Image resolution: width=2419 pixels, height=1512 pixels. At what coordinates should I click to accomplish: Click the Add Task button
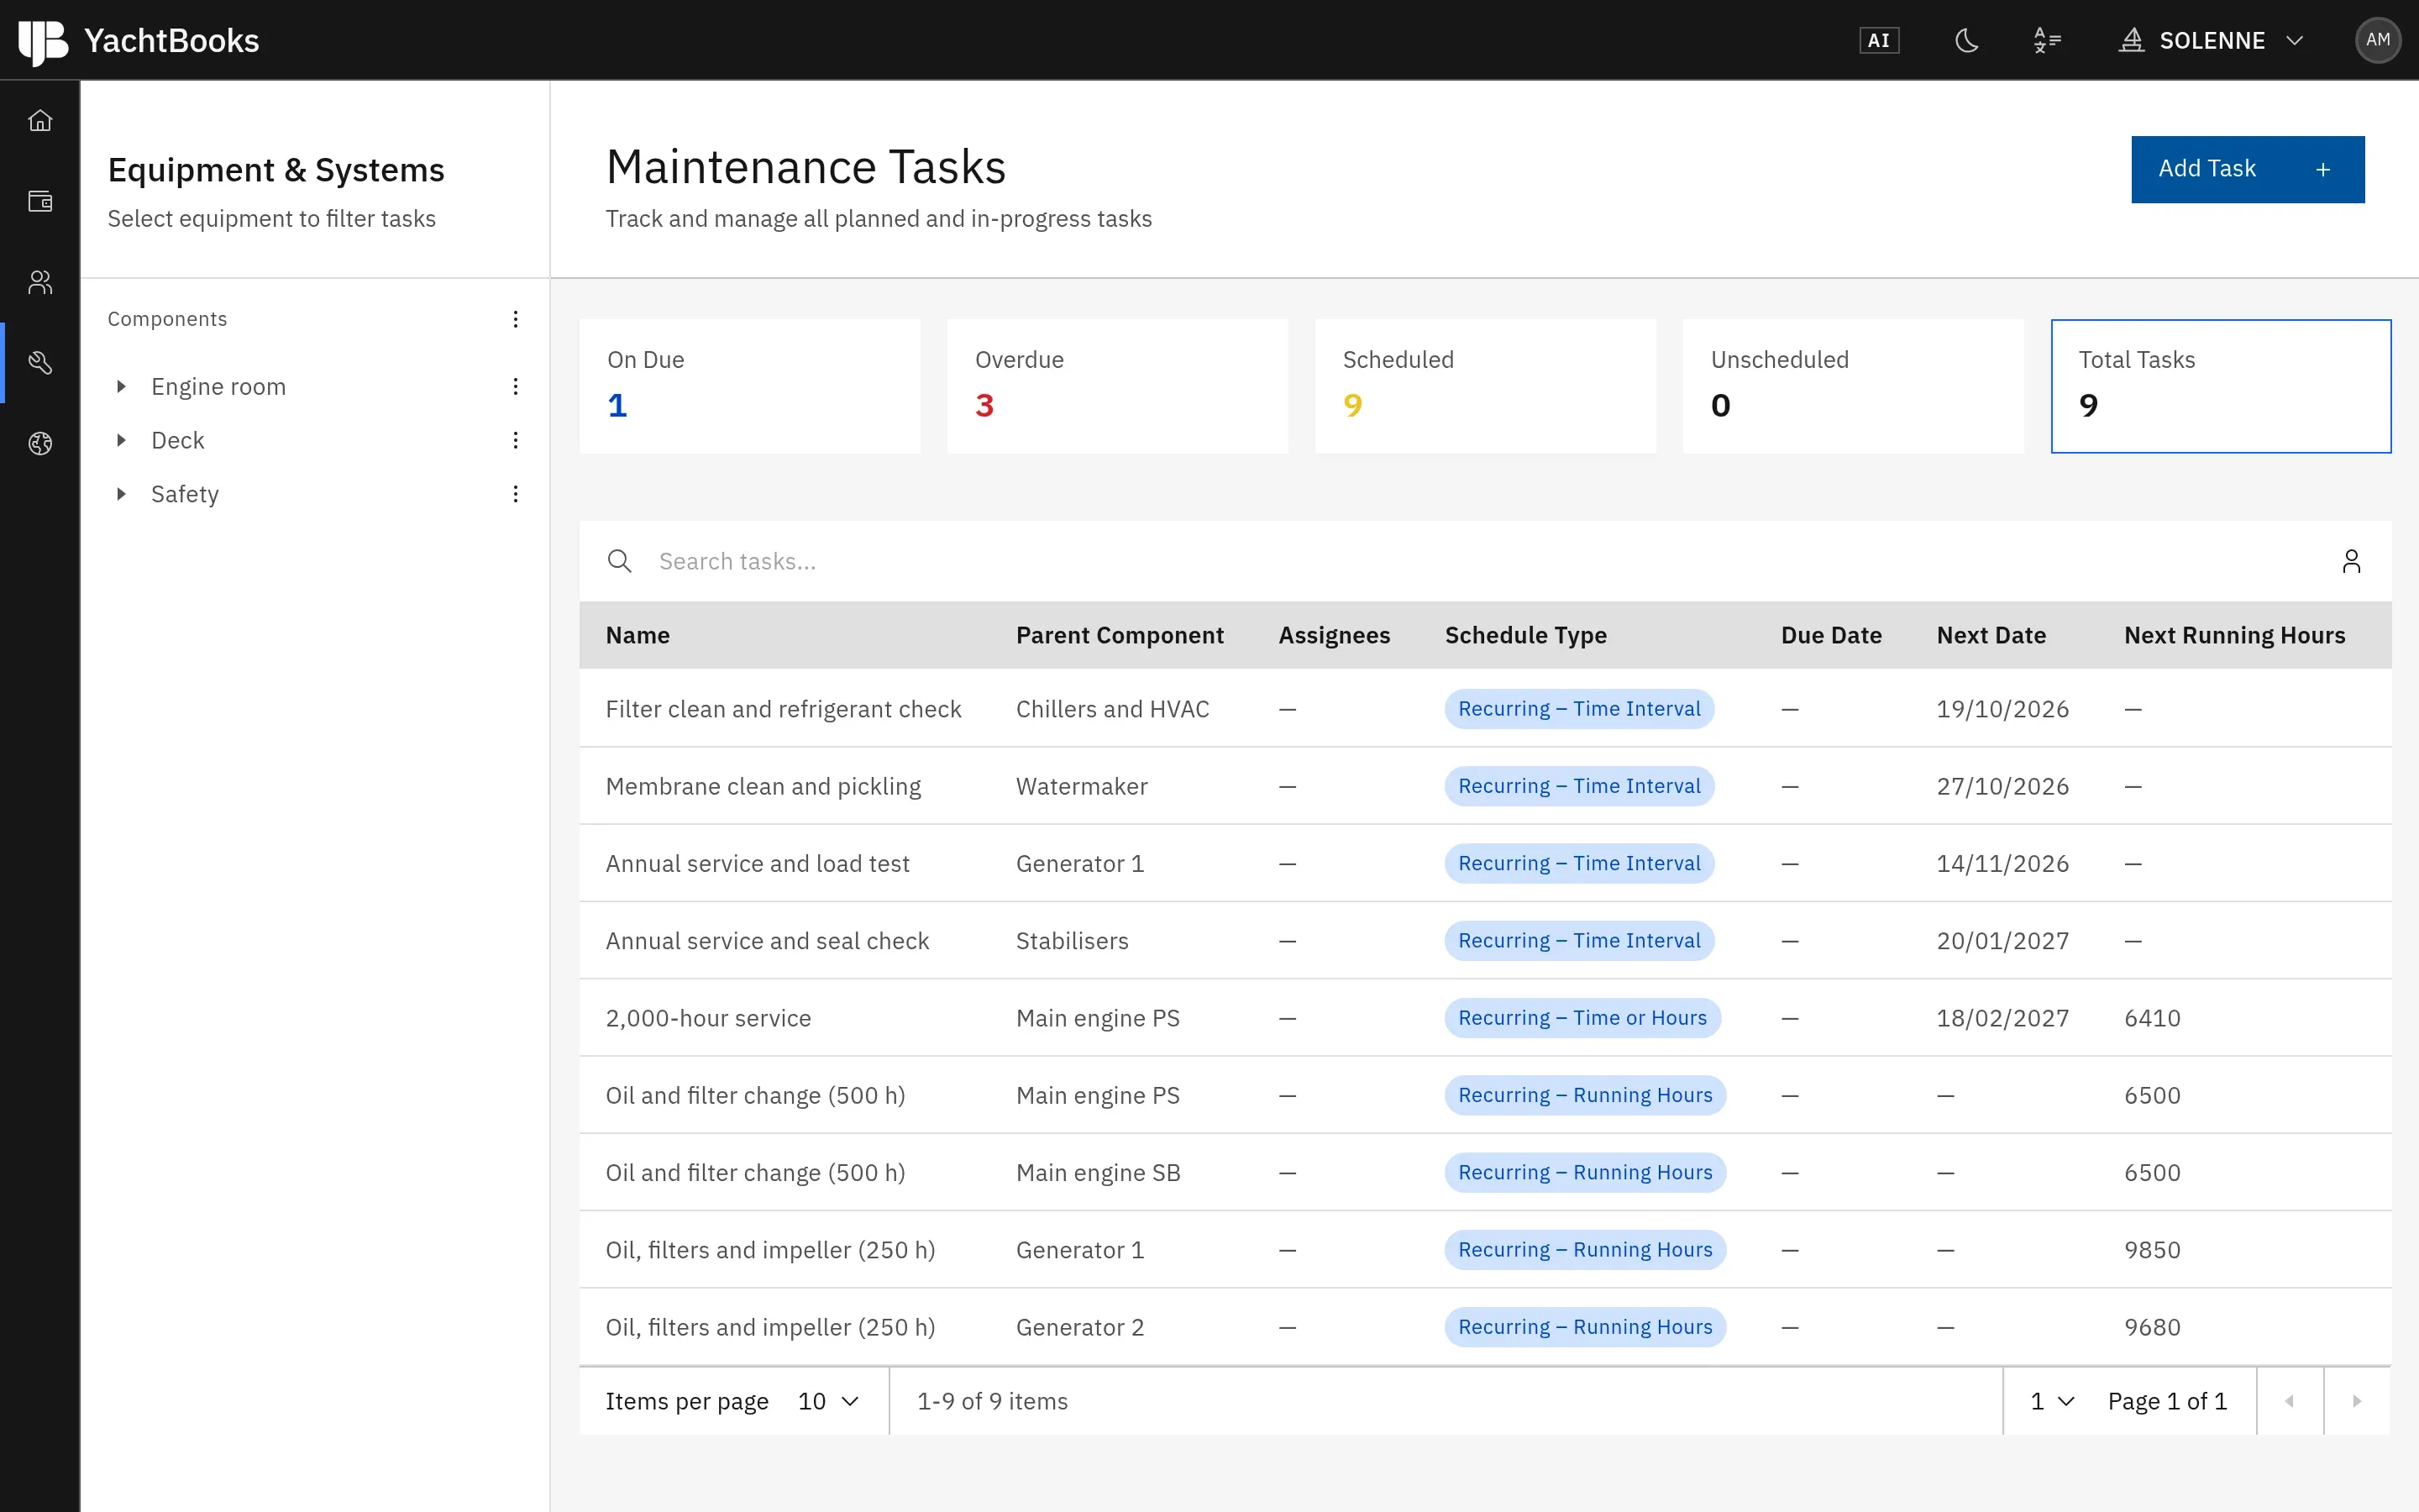(2247, 169)
